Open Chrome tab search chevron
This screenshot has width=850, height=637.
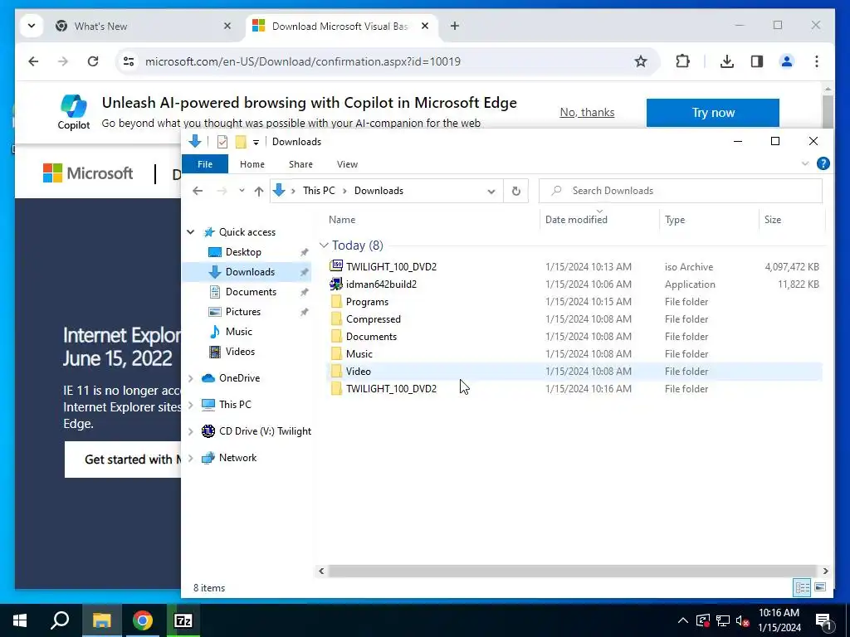(32, 26)
